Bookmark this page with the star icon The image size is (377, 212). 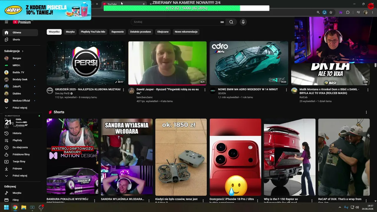331,12
